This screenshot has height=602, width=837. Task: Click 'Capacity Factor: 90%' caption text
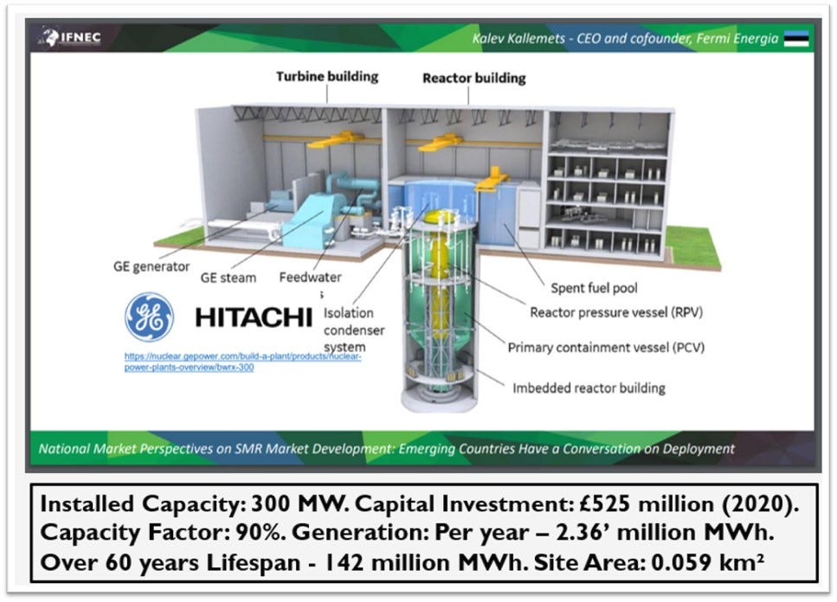[x=163, y=533]
